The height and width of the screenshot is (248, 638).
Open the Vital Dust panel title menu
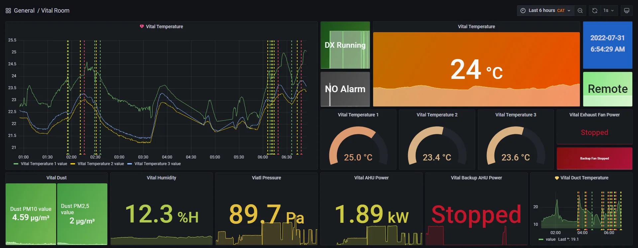tap(56, 178)
